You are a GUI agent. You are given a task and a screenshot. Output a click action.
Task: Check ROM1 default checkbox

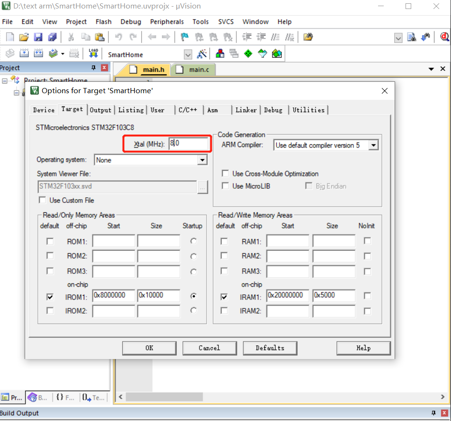(x=50, y=241)
